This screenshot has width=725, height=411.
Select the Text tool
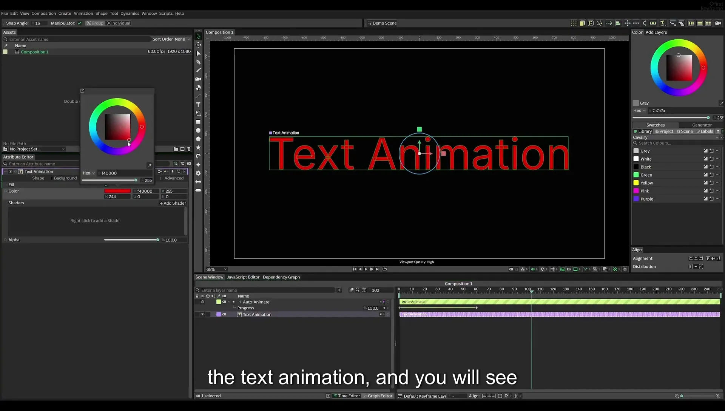tap(198, 105)
